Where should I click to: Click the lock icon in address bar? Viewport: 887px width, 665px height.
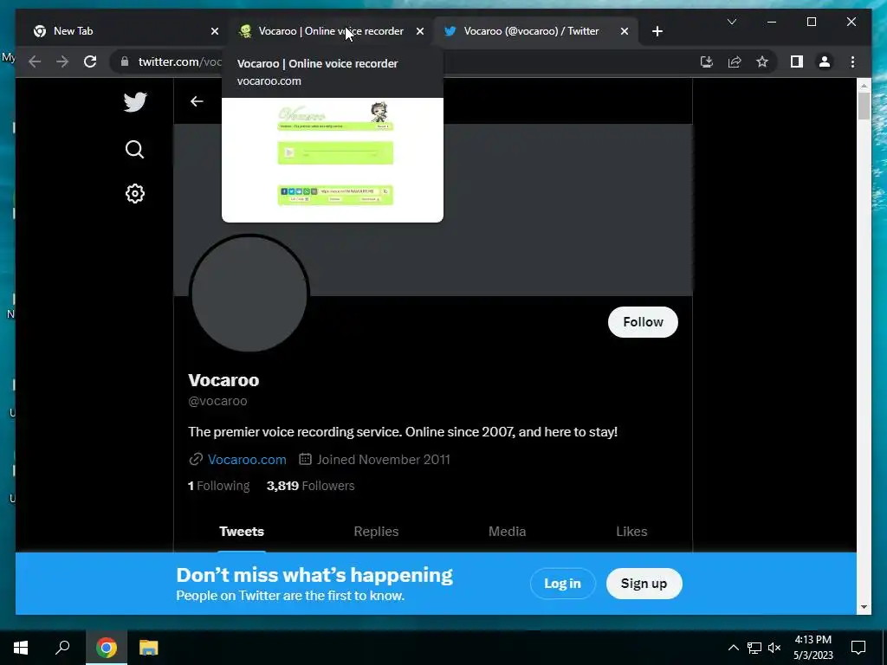coord(125,61)
